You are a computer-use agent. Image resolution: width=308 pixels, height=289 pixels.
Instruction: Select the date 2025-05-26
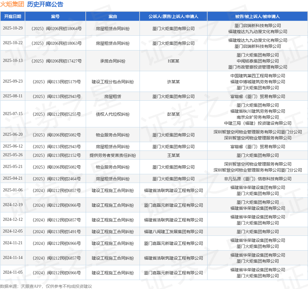13,155
